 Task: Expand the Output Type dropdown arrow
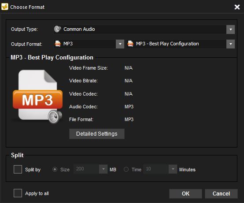tap(231, 30)
